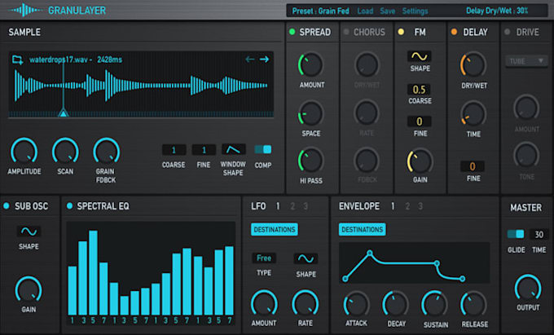Click the FM Coarse 0.5 value box

click(420, 90)
